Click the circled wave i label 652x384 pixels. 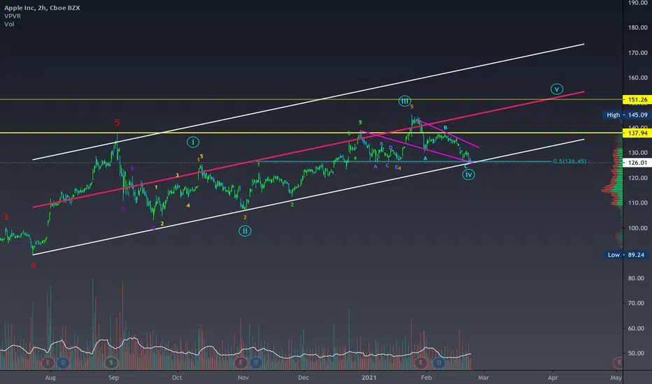point(192,142)
